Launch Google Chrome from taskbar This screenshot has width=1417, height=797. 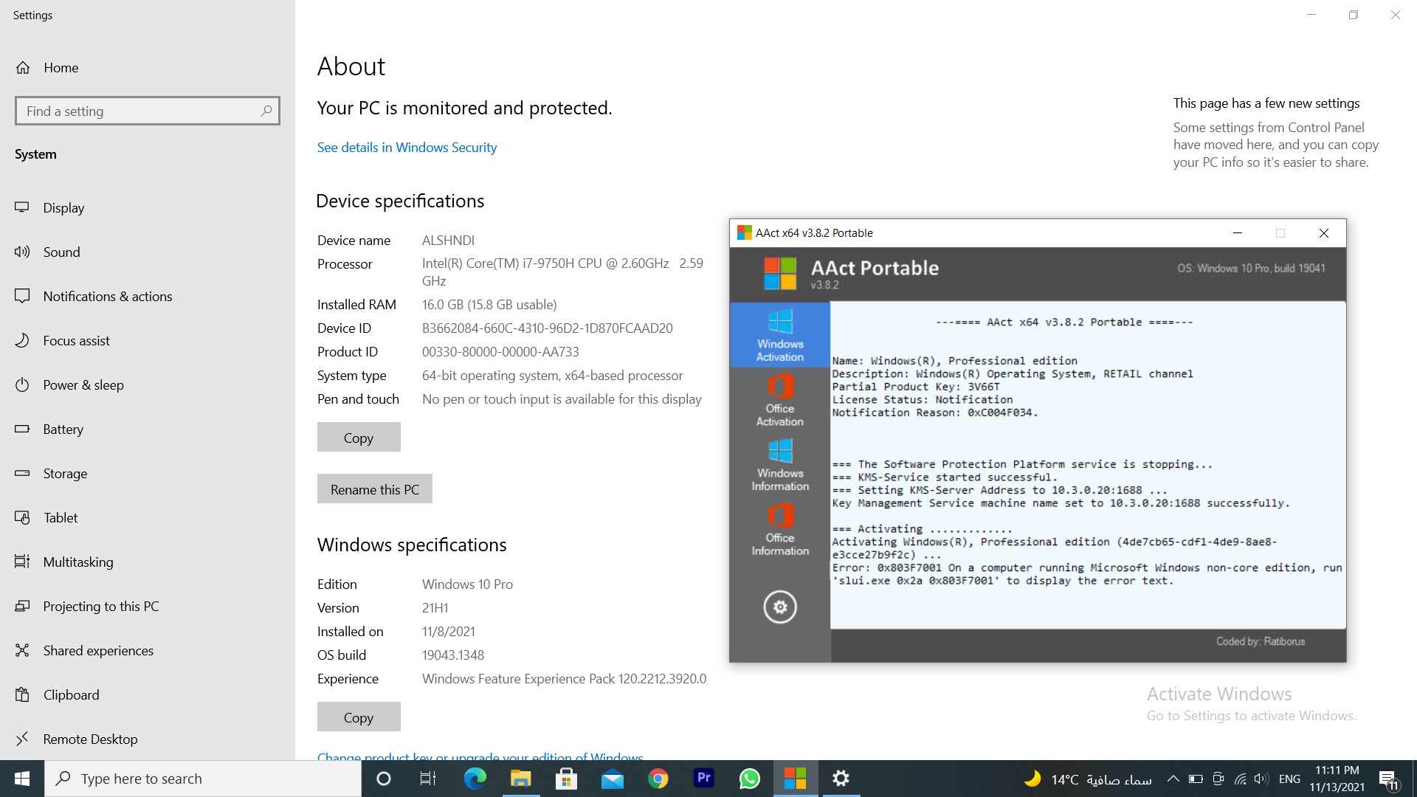[658, 779]
